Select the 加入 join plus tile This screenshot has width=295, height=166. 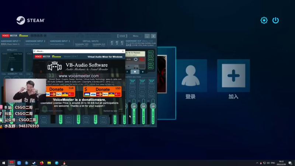[x=233, y=76]
